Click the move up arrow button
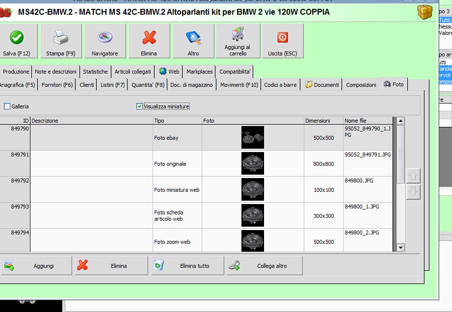The width and height of the screenshot is (452, 312). (x=413, y=176)
